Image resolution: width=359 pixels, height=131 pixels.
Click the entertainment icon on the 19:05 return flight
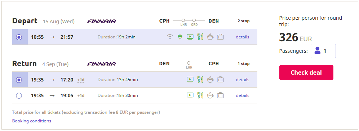190,95
